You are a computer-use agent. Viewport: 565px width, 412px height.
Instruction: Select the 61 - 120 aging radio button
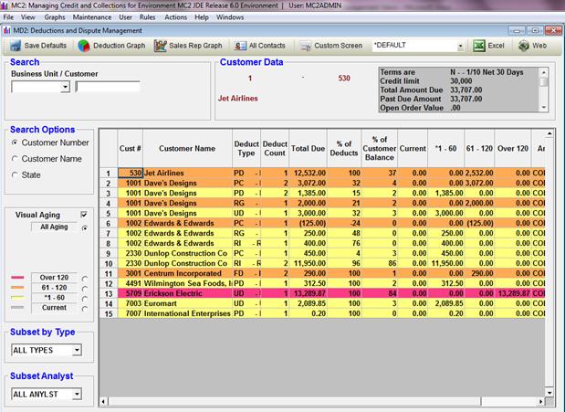pos(85,289)
